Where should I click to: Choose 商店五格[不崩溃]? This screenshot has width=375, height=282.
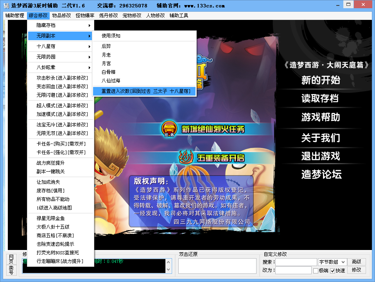pos(61,235)
